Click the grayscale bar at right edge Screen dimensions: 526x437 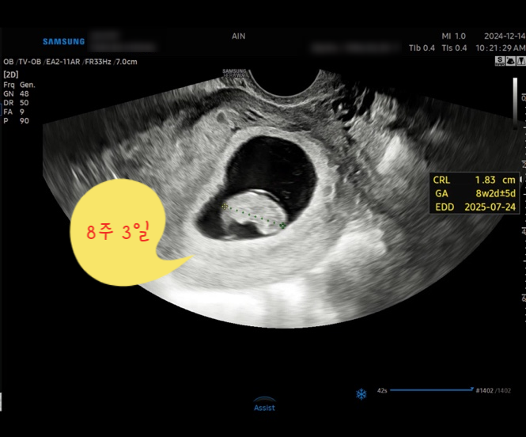[x=515, y=104]
